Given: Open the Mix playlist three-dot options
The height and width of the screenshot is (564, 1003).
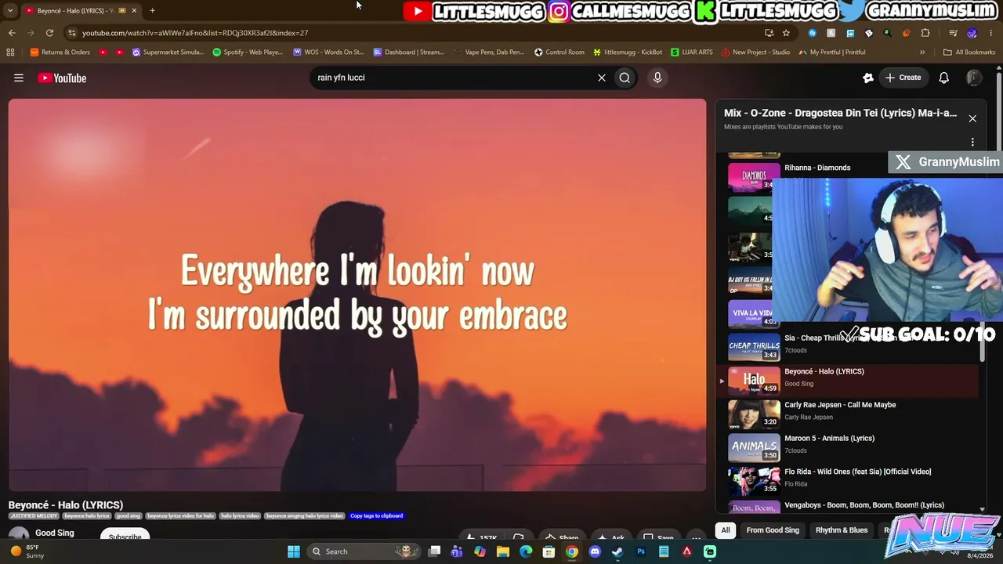Looking at the screenshot, I should coord(972,142).
